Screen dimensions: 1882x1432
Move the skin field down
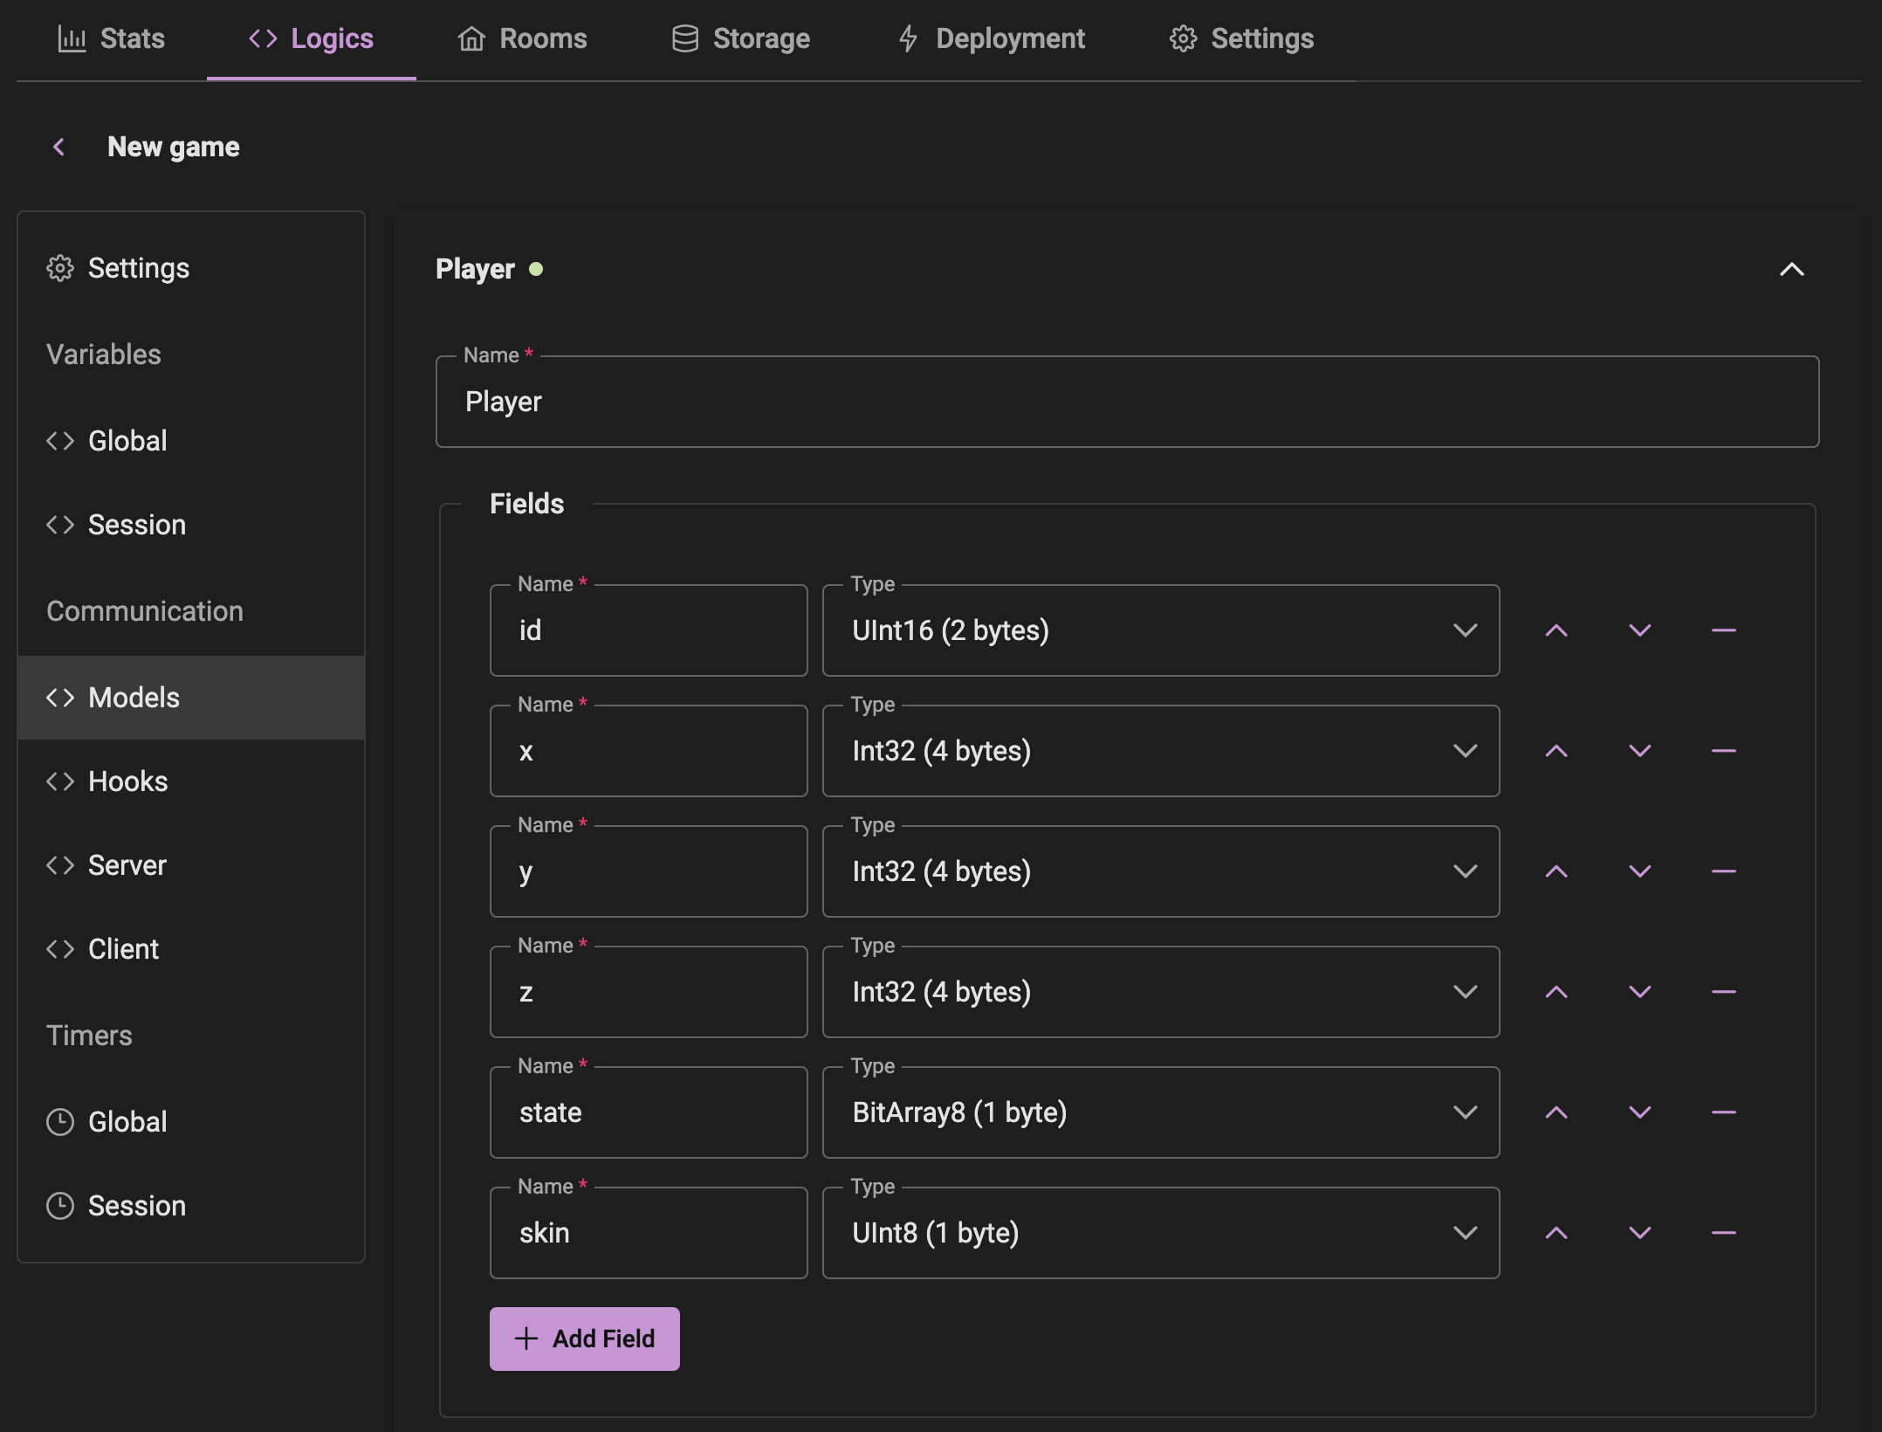pos(1640,1232)
